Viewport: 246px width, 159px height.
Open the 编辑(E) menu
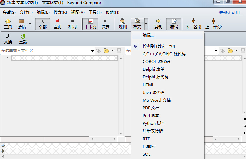point(43,12)
